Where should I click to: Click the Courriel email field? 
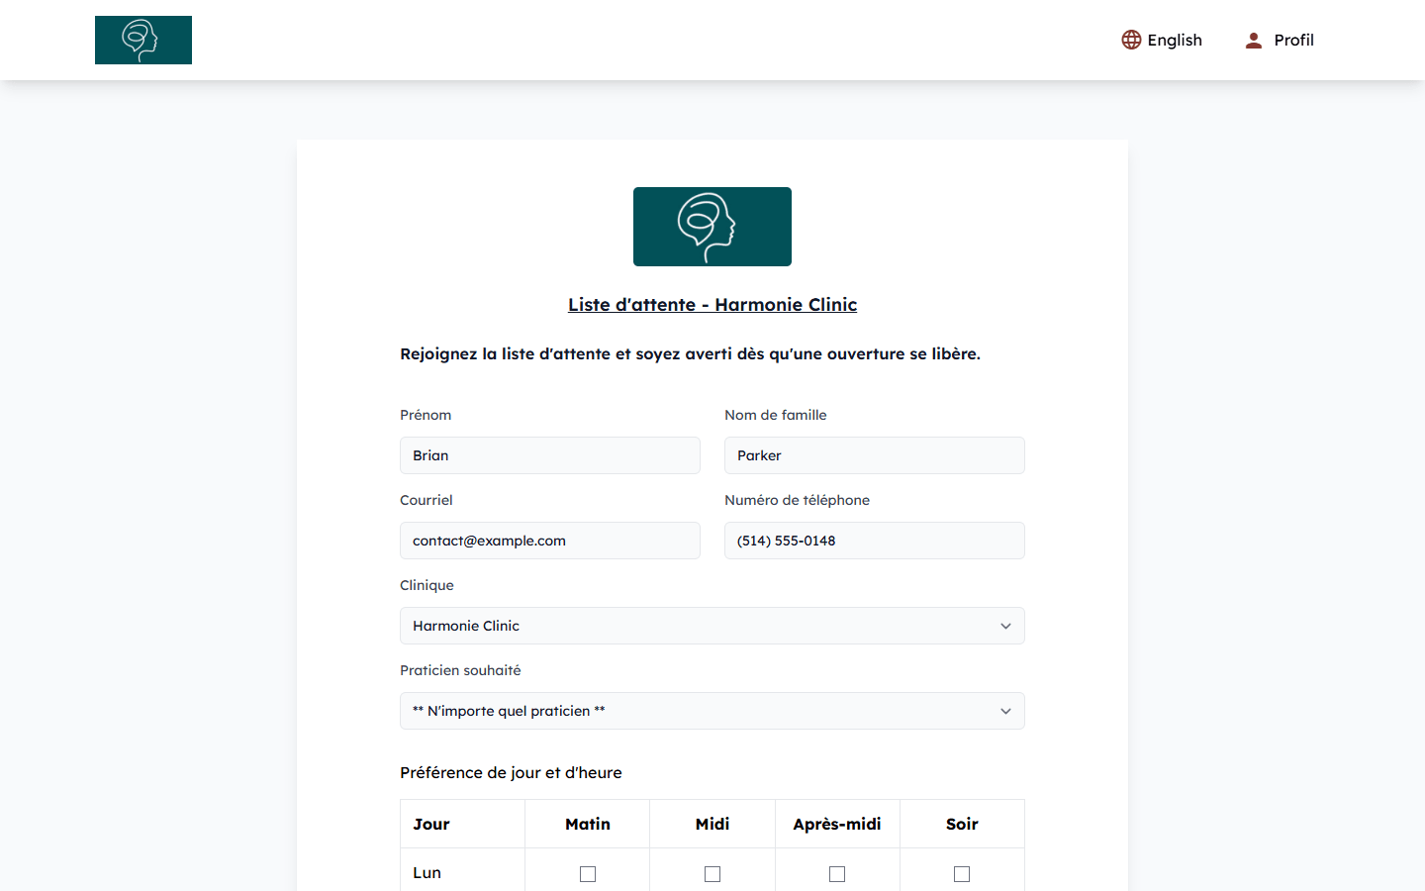tap(550, 541)
